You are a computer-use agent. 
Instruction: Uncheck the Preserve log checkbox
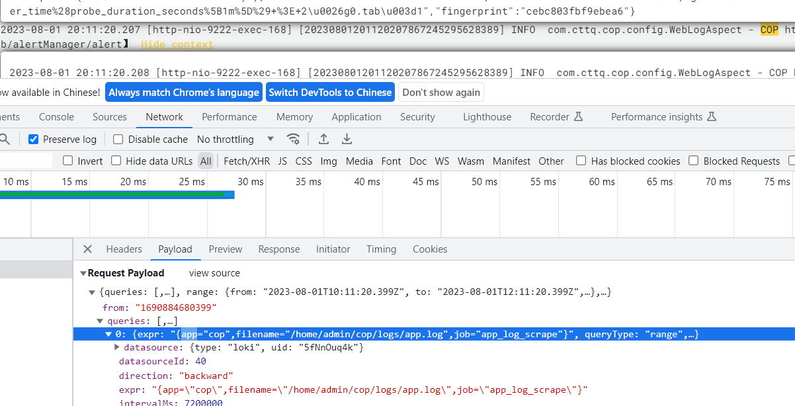[x=32, y=139]
